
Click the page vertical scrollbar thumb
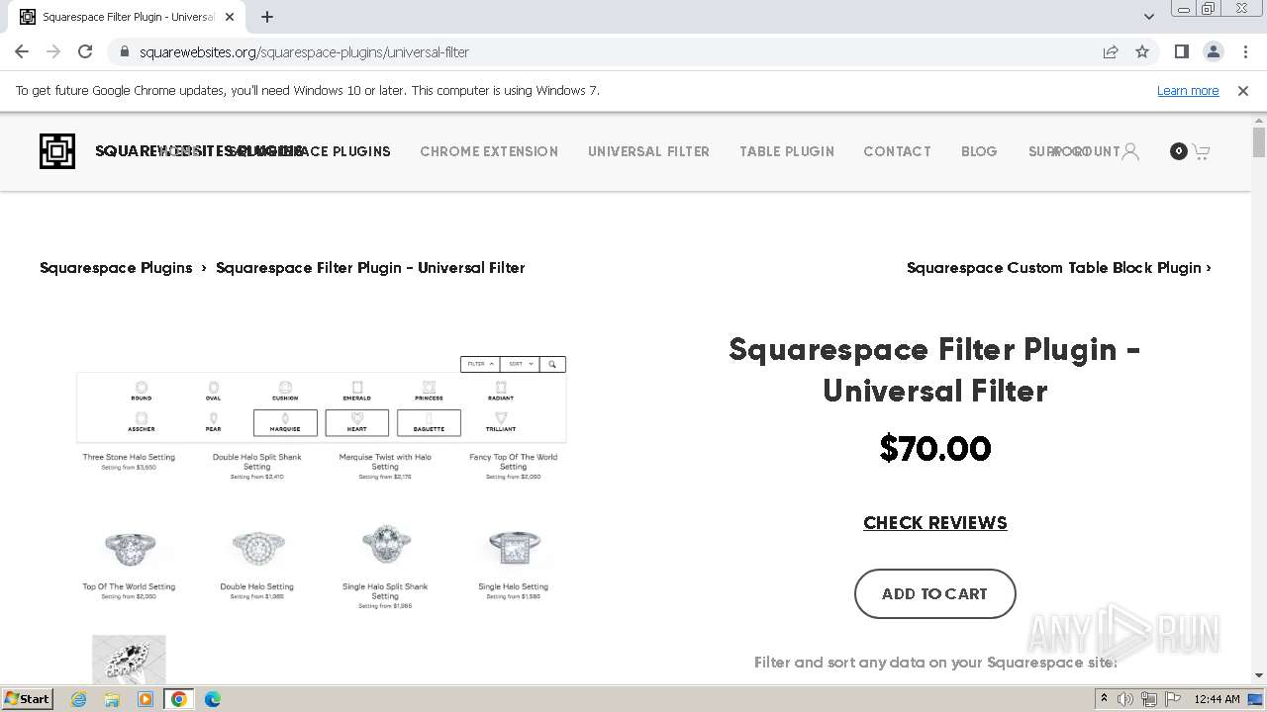coord(1259,142)
